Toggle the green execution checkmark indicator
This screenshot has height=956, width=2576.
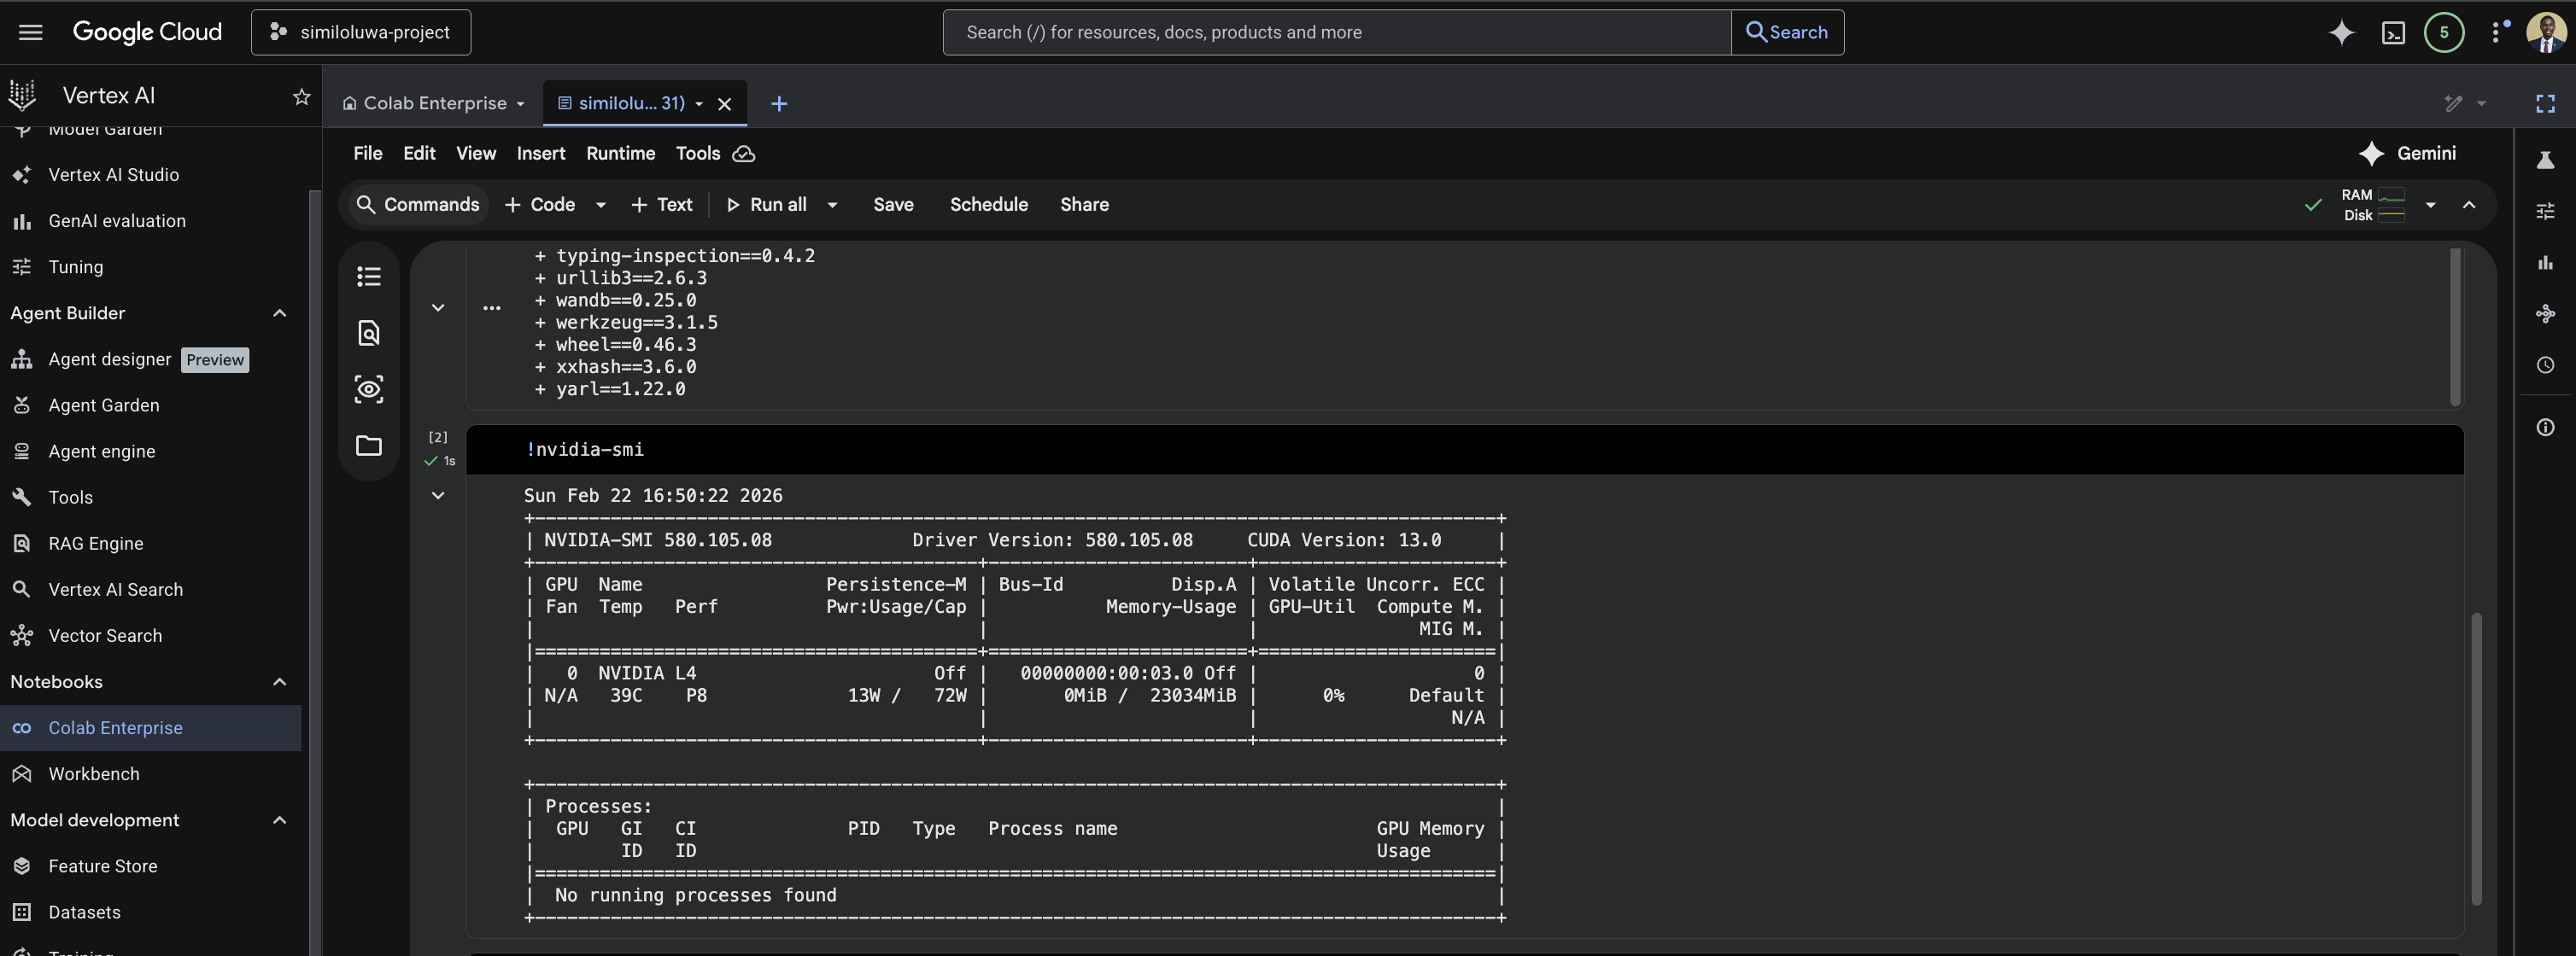[x=2313, y=206]
